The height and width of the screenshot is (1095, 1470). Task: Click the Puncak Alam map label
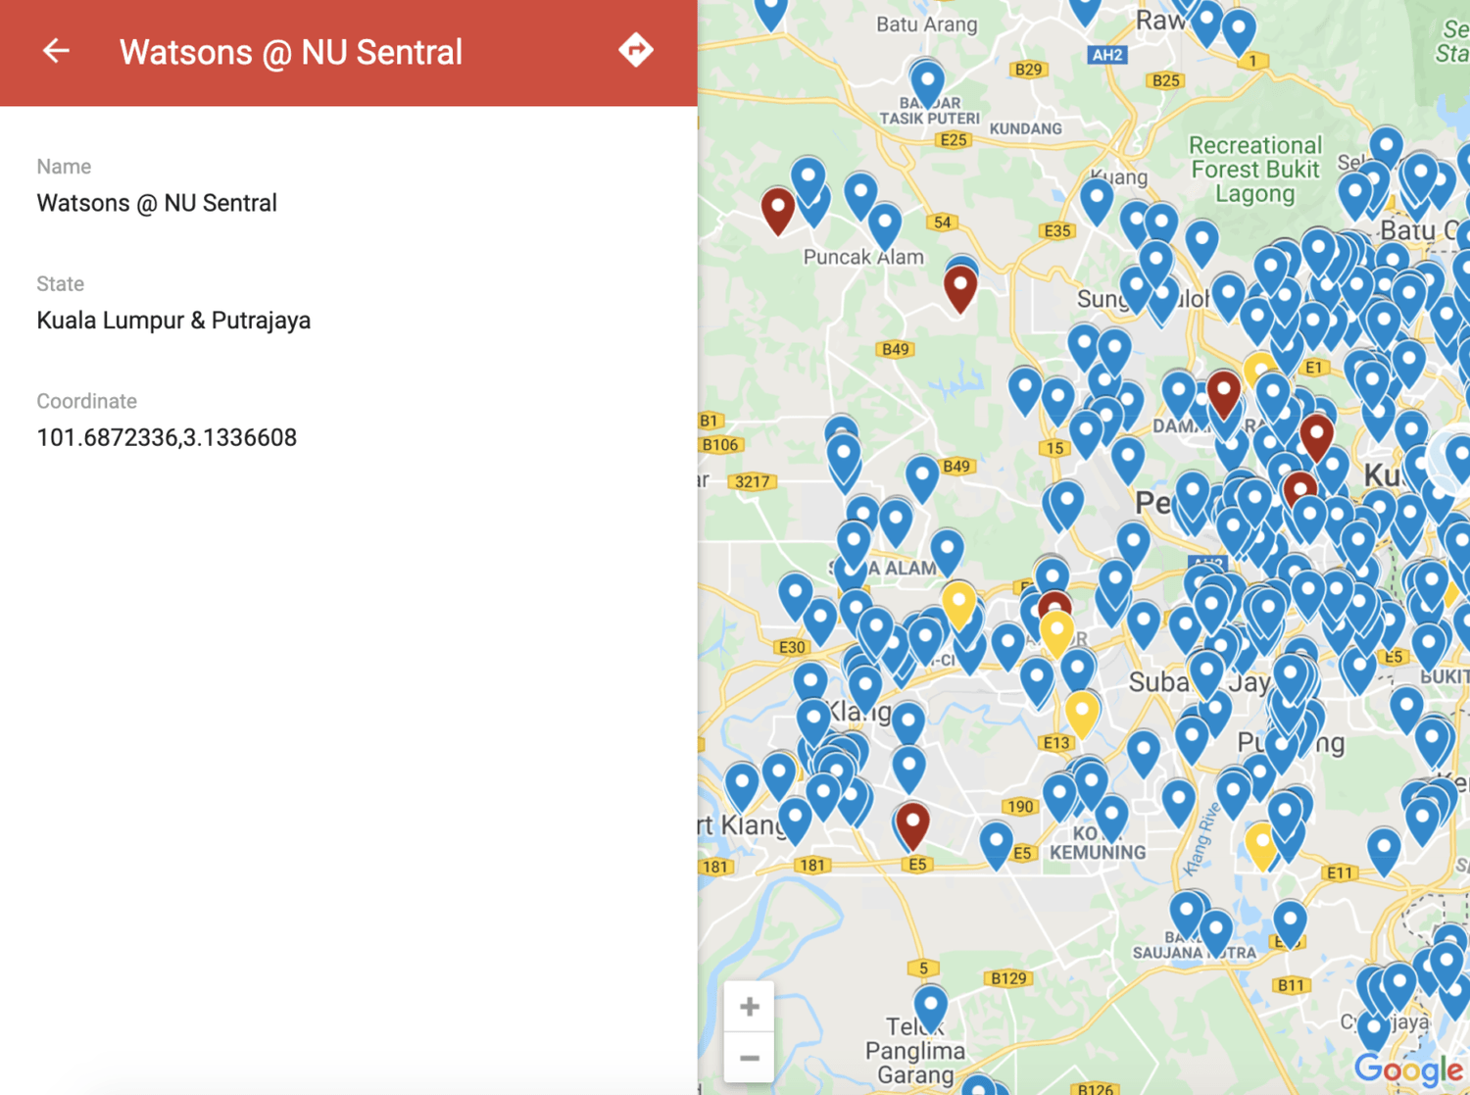tap(863, 257)
